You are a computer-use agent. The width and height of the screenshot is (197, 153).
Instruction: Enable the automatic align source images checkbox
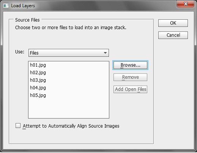pyautogui.click(x=18, y=126)
